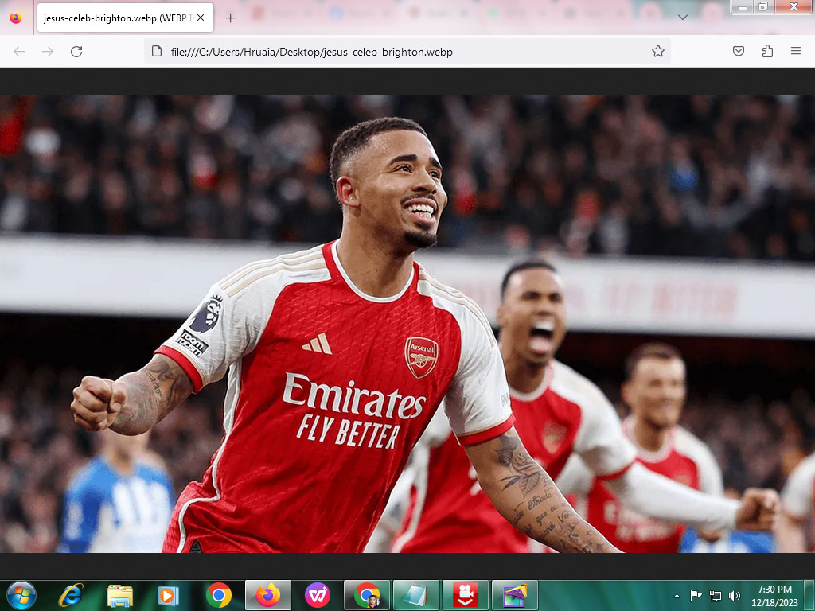The image size is (815, 611).
Task: Open the volume speaker icon in tray
Action: click(x=734, y=596)
